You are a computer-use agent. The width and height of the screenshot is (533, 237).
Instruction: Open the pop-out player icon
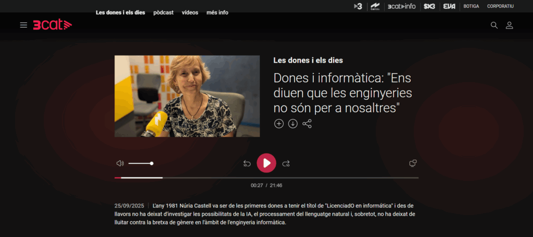point(413,163)
